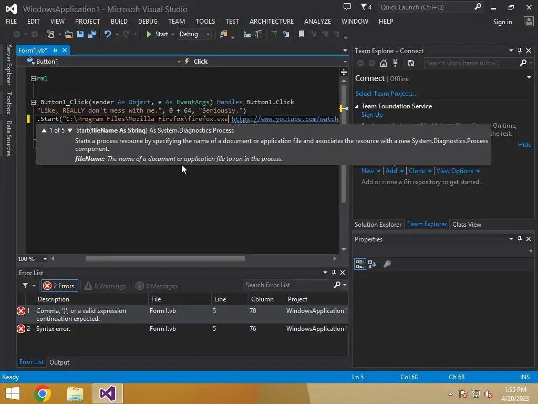Click the editor horizontal scrollbar thumb

point(165,259)
